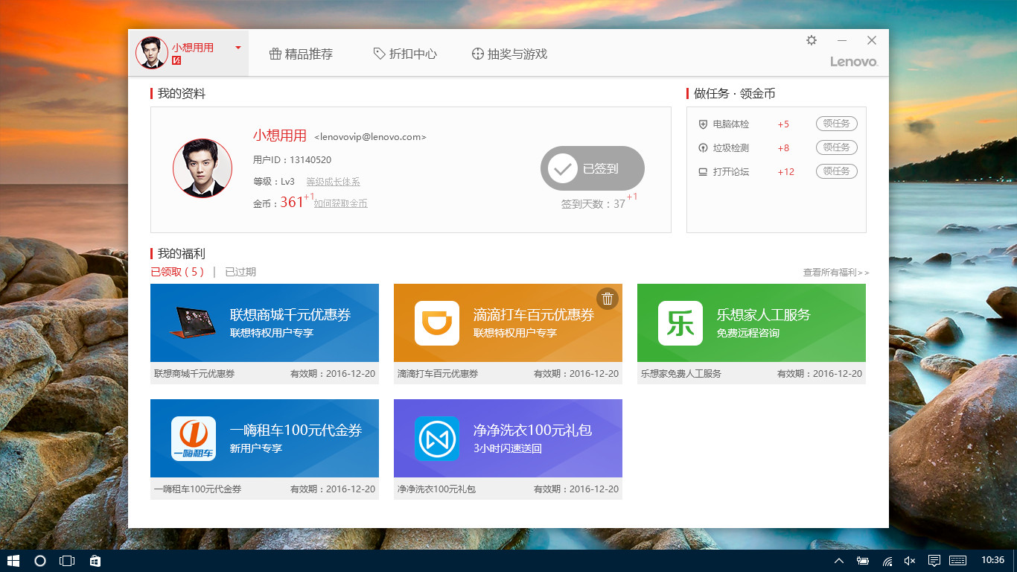Viewport: 1017px width, 572px height.
Task: Click 滴滴打车百元优惠券 validity date caption
Action: coord(576,374)
